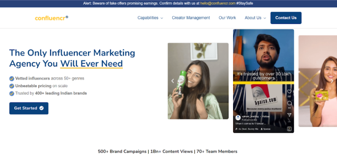
Task: Click the confluencr logo
Action: 52,18
